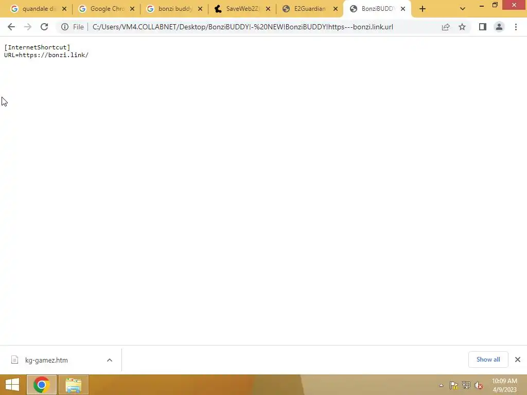Viewport: 527px width, 395px height.
Task: Click the forward navigation arrow
Action: (x=28, y=27)
